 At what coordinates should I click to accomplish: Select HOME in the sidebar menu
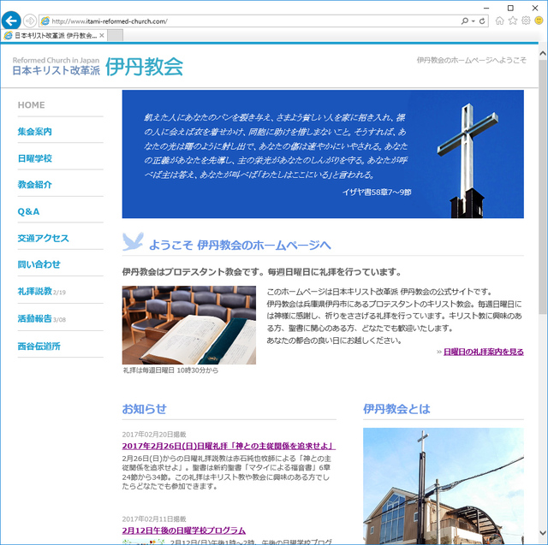(32, 105)
